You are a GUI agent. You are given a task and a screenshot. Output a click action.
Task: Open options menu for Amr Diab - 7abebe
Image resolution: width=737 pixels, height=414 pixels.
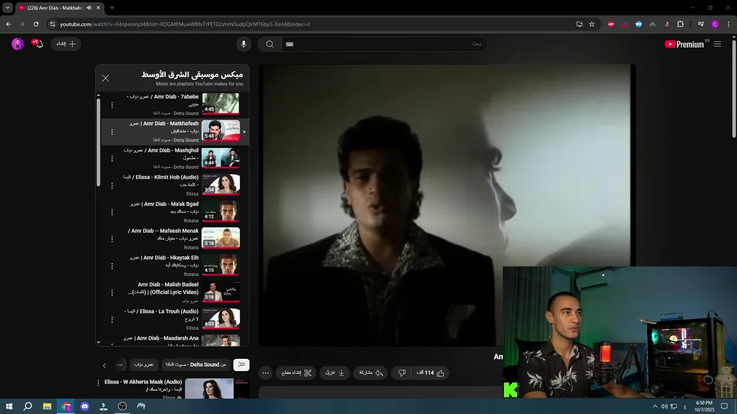click(112, 105)
